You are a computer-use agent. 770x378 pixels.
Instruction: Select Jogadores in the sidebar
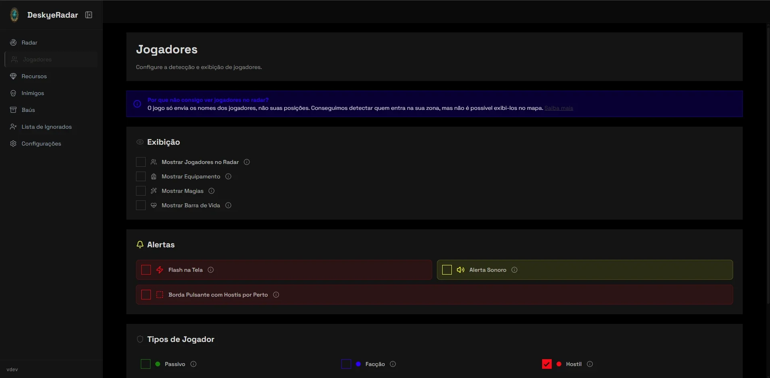tap(51, 59)
